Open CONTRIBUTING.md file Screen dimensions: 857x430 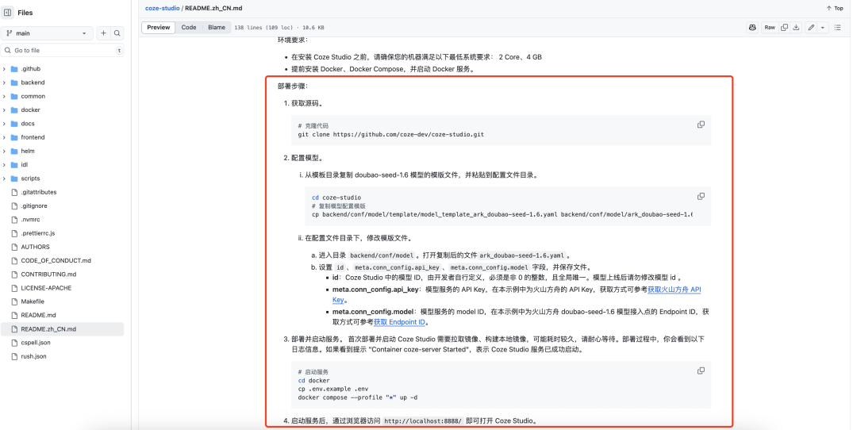point(48,275)
